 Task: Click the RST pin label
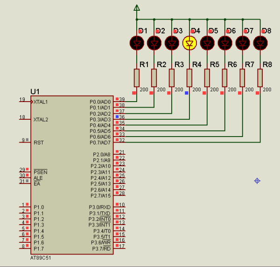point(39,143)
